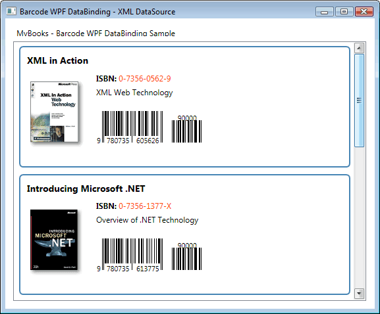This screenshot has height=314, width=380.
Task: Click the vertical scrollbar thumb
Action: 359,101
